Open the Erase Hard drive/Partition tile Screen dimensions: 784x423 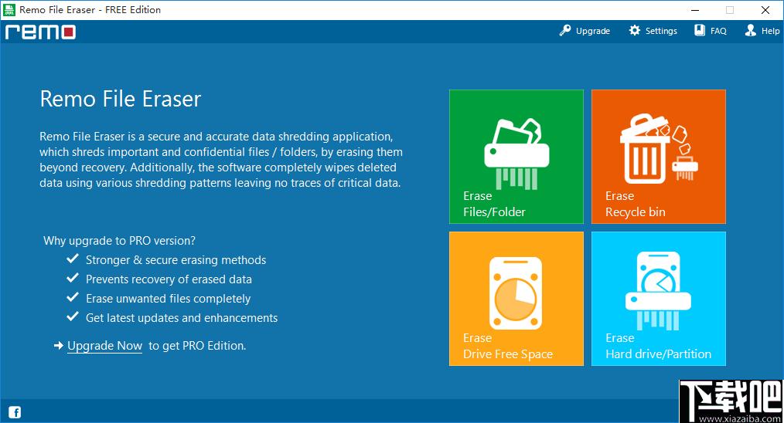pos(659,299)
